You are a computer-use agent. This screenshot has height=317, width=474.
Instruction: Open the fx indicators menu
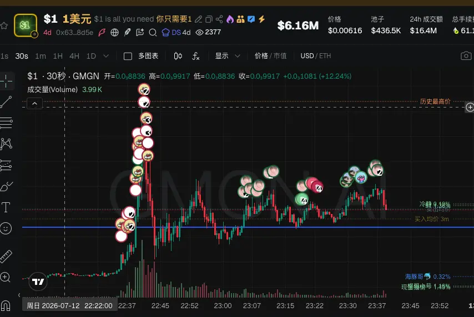(196, 56)
